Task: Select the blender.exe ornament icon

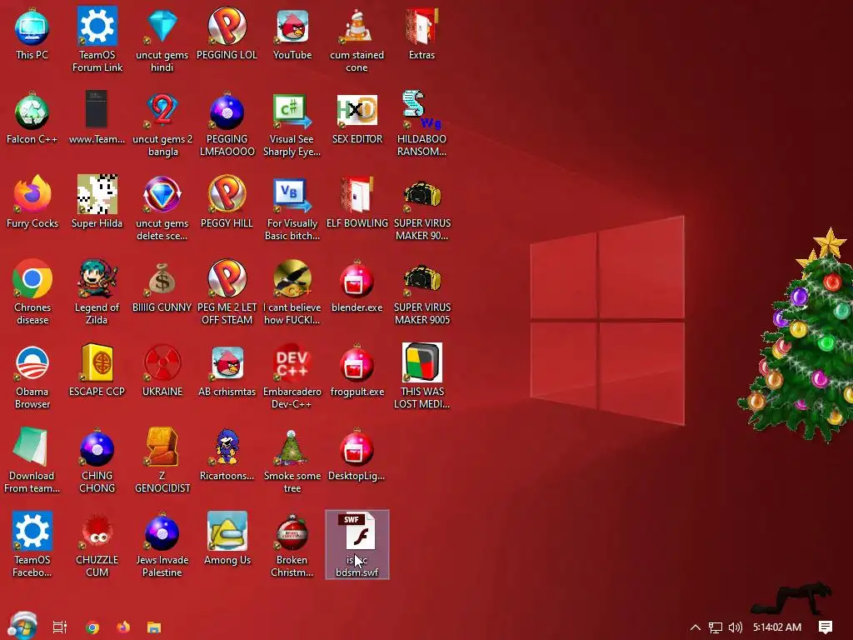Action: click(357, 287)
